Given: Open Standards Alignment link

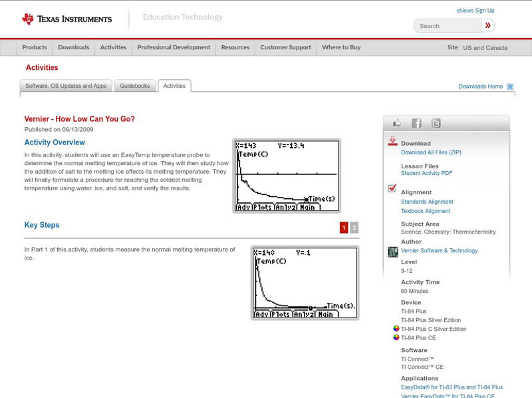Looking at the screenshot, I should click(x=427, y=202).
